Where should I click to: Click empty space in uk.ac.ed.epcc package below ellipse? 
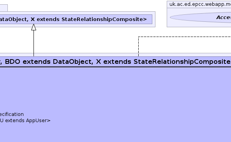coord(199,25)
